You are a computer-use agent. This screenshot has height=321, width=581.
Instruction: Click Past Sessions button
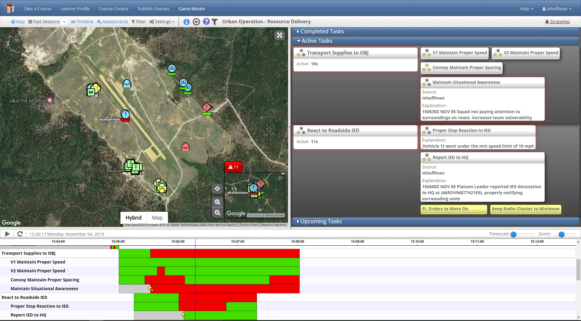click(44, 22)
